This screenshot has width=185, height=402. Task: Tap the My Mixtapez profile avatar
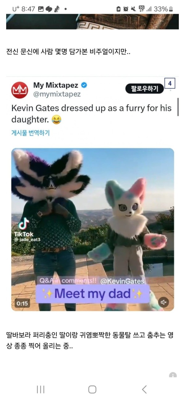[x=20, y=90]
